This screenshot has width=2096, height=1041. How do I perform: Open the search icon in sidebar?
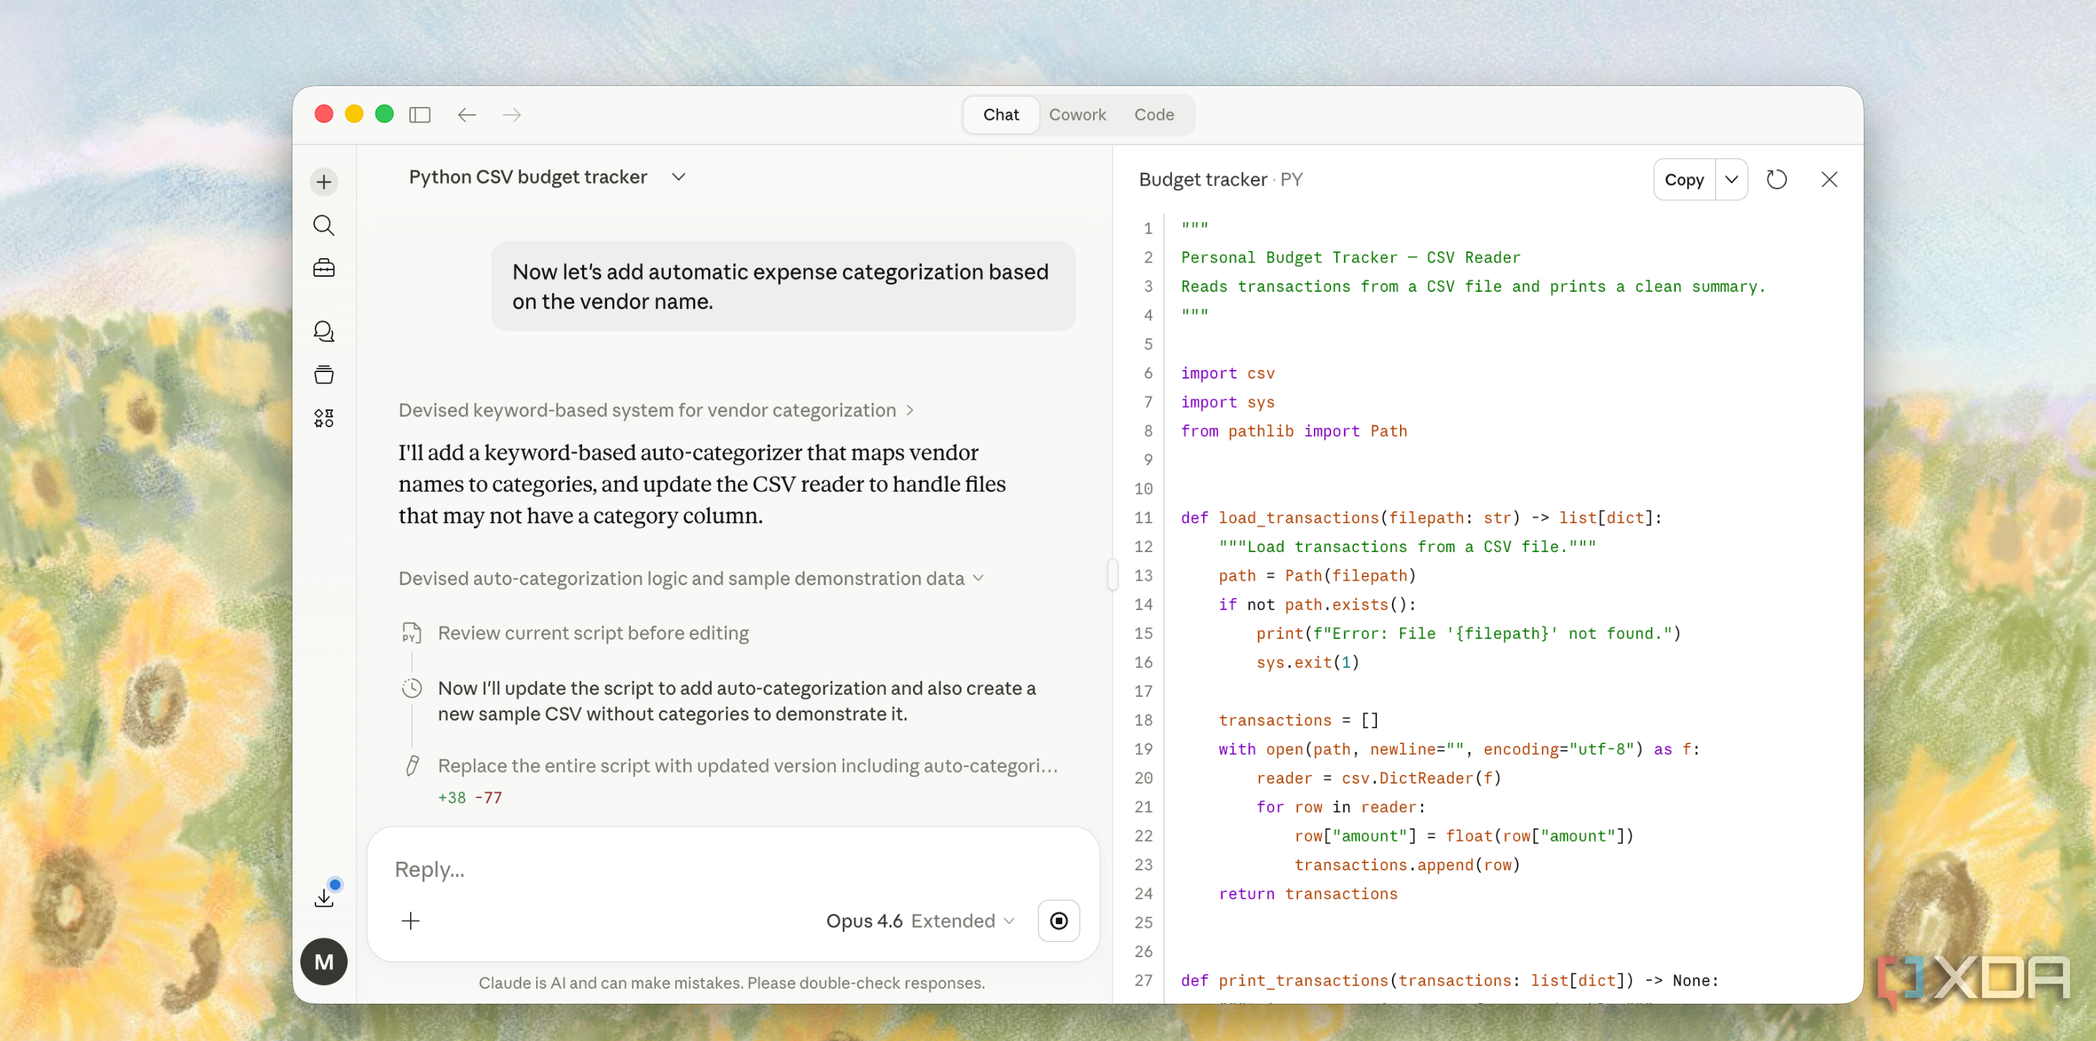[x=324, y=225]
